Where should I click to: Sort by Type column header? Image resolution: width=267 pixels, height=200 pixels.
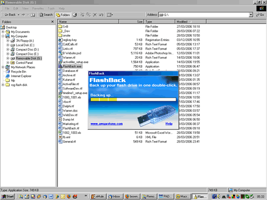coord(159,22)
